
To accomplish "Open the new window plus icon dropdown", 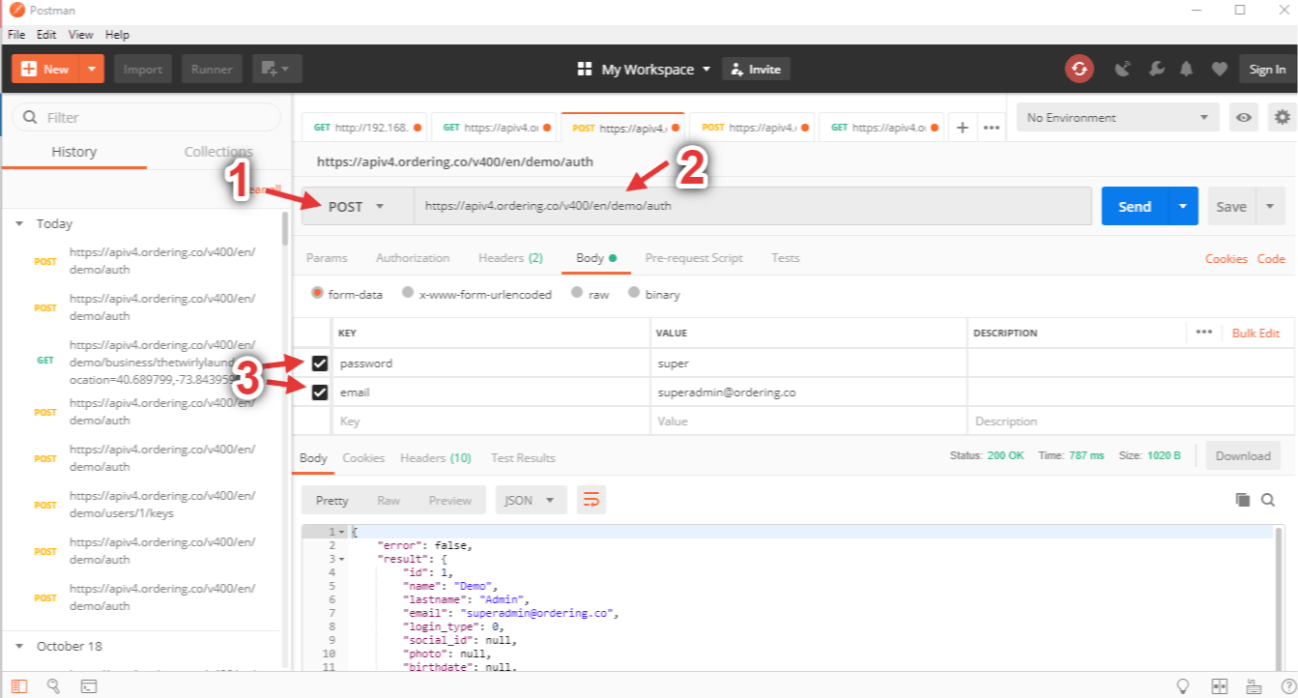I will point(277,69).
